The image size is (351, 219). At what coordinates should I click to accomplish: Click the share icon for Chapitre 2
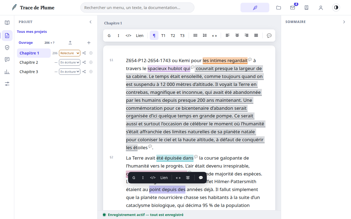(x=84, y=62)
